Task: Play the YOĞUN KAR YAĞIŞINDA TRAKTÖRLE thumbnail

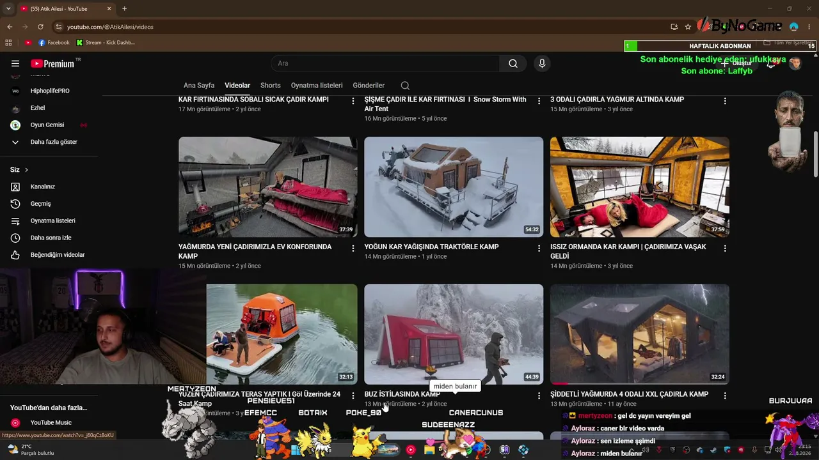Action: coord(454,187)
